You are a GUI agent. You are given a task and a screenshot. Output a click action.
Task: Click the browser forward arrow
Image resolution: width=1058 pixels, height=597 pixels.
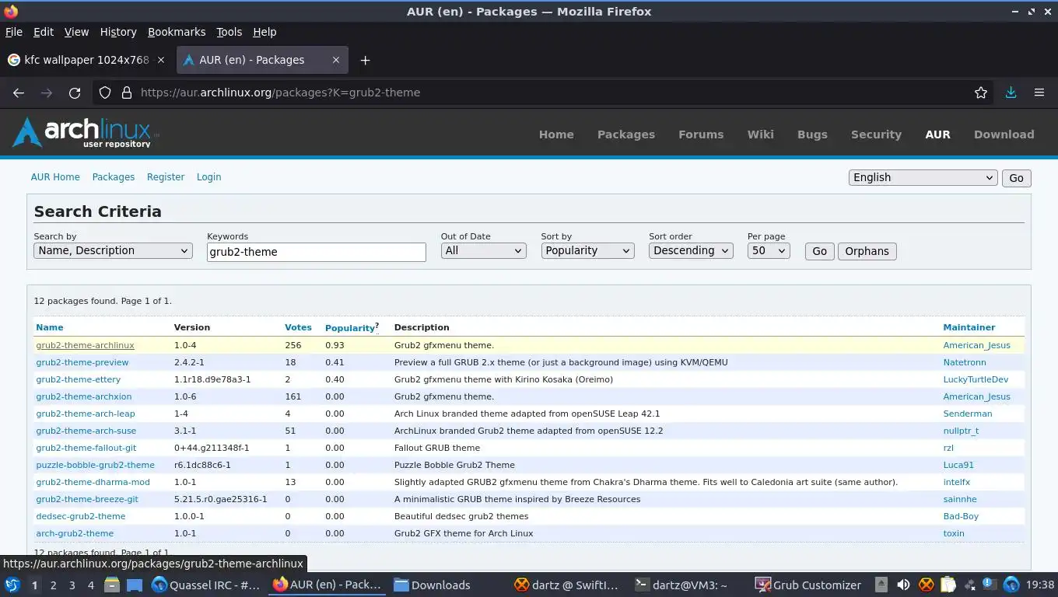pos(47,93)
